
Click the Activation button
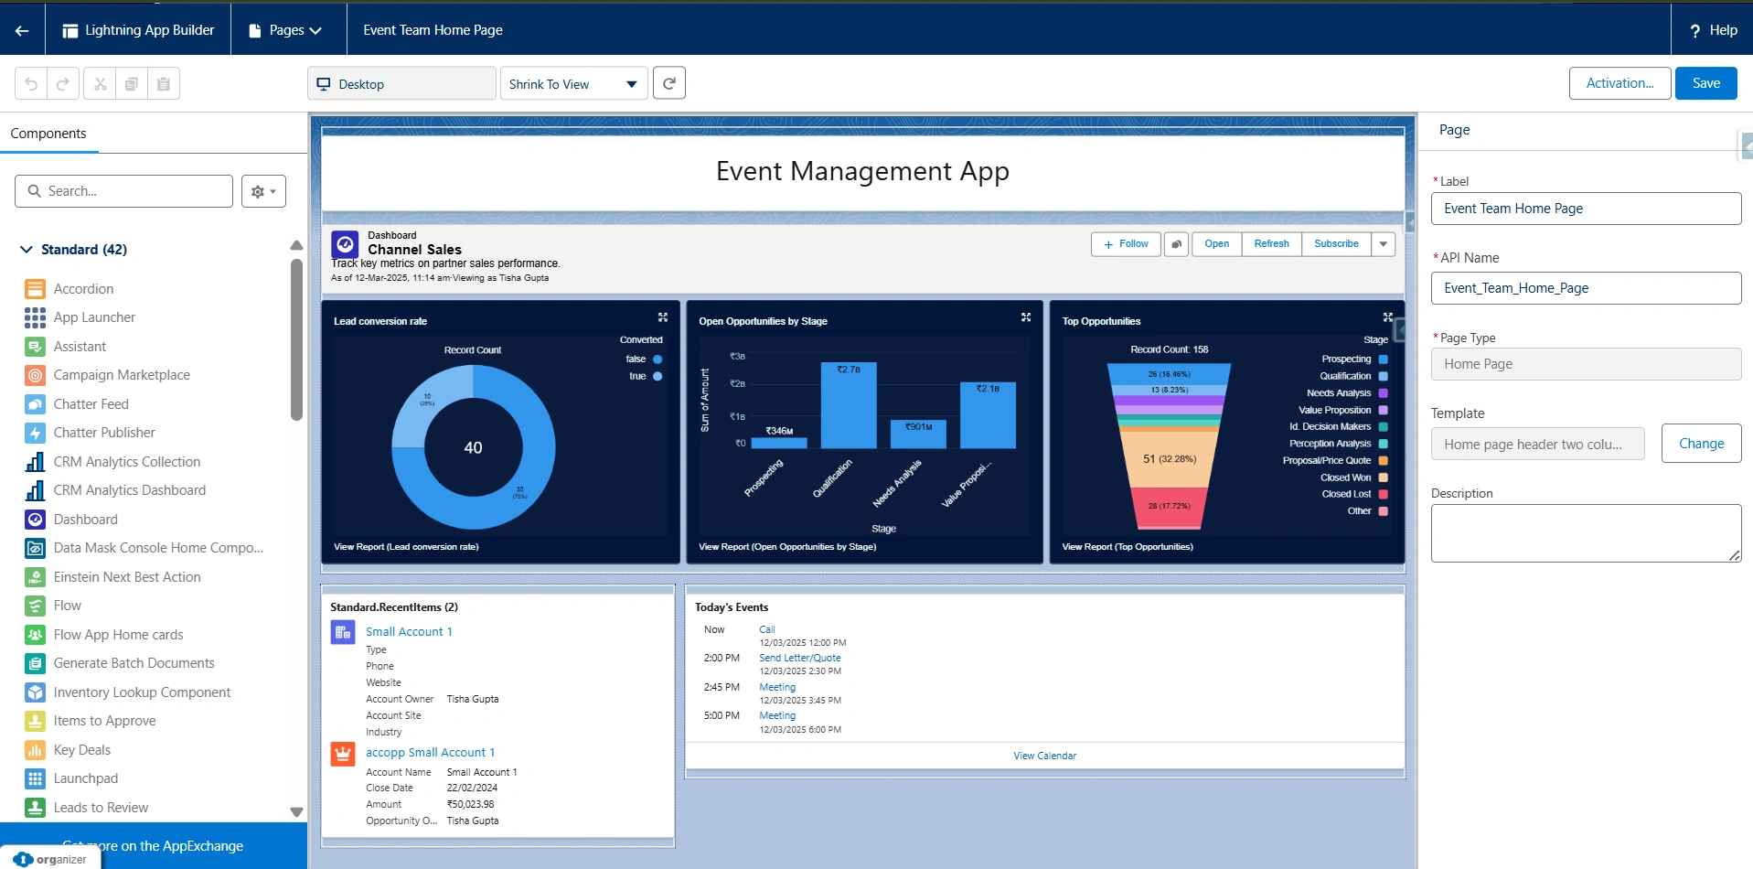(x=1619, y=83)
